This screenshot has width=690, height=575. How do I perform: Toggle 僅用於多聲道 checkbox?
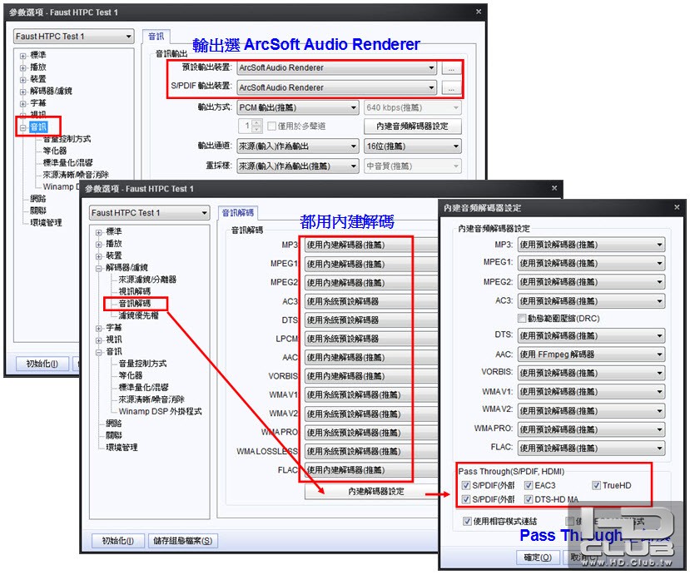[271, 126]
